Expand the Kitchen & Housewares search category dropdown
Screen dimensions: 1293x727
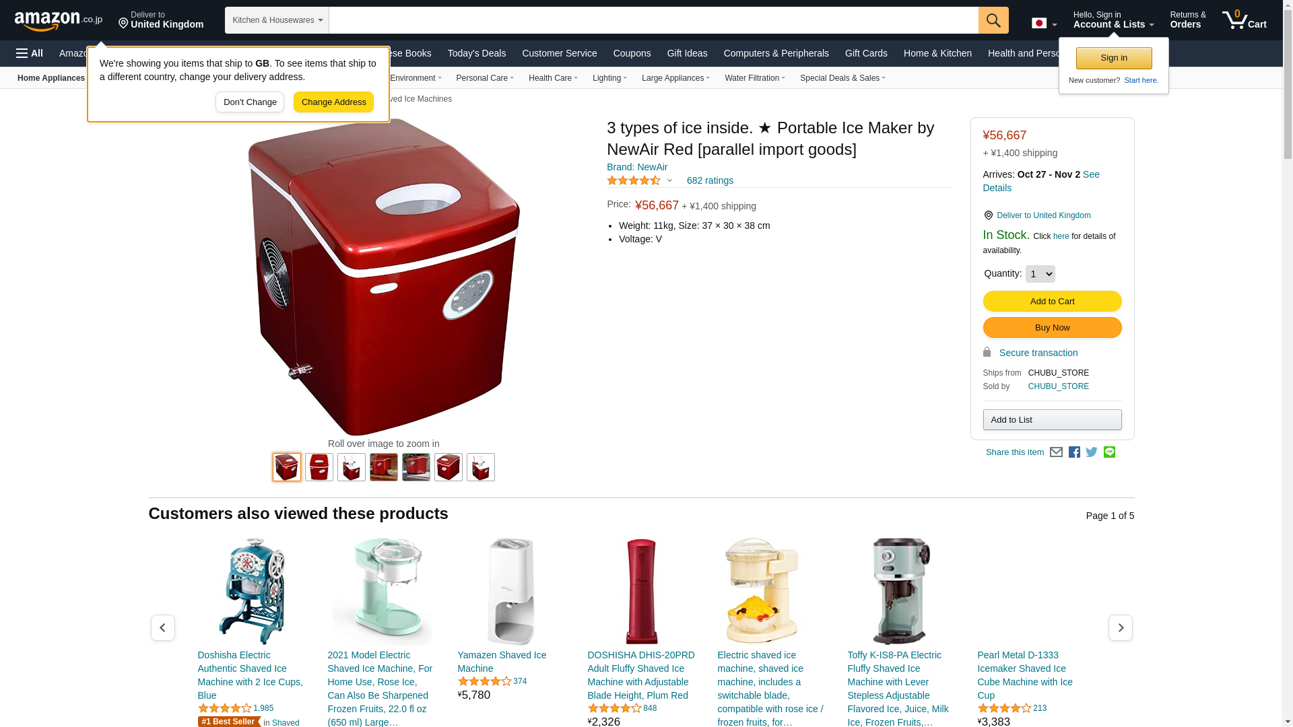tap(277, 20)
